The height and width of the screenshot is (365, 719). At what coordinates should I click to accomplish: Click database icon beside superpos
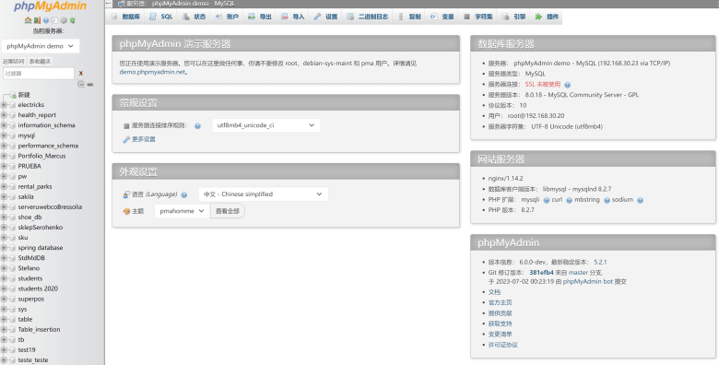tap(12, 299)
